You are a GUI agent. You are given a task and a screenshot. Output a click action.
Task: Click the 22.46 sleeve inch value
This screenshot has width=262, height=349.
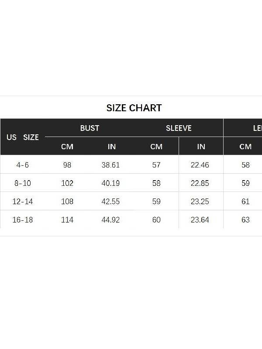point(200,165)
